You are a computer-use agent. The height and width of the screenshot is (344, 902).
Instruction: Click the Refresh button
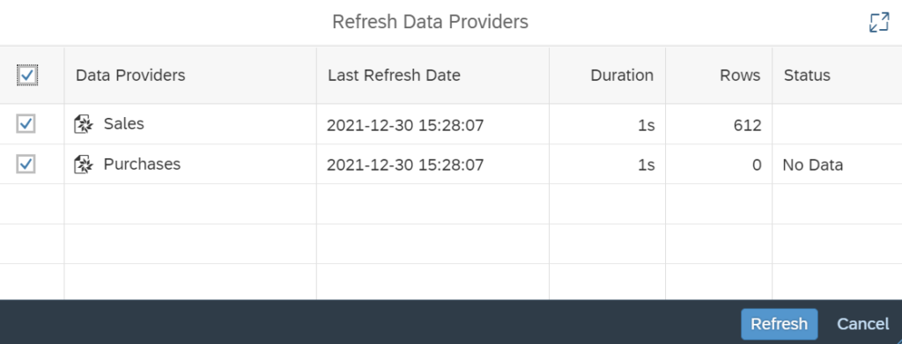click(x=779, y=324)
